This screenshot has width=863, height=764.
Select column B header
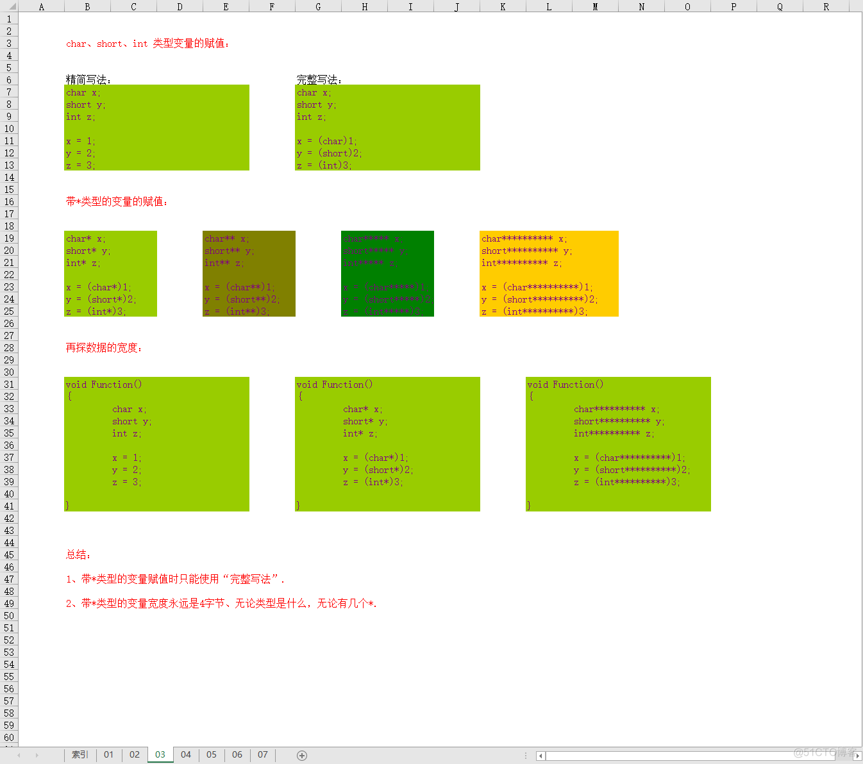point(87,6)
